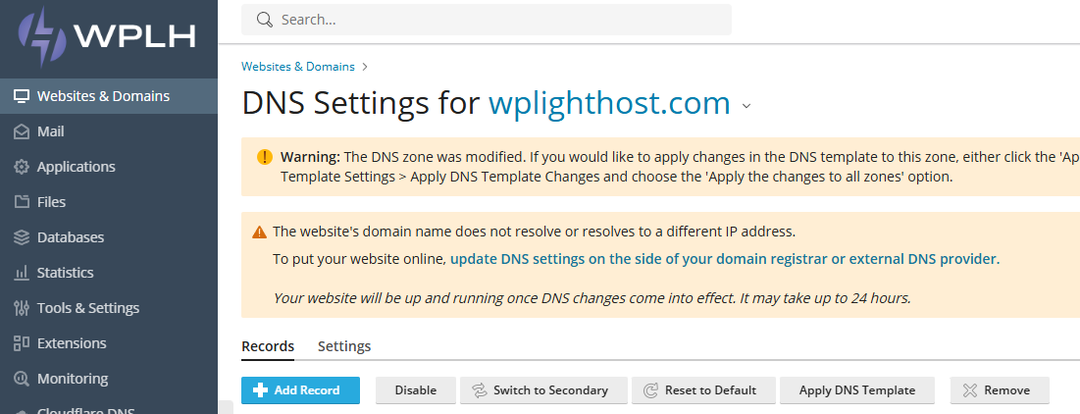This screenshot has height=414, width=1080.
Task: Select the Applications gear icon
Action: [22, 167]
